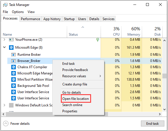Click the 12.1 MB memory value
The height and width of the screenshot is (131, 168).
134,73
